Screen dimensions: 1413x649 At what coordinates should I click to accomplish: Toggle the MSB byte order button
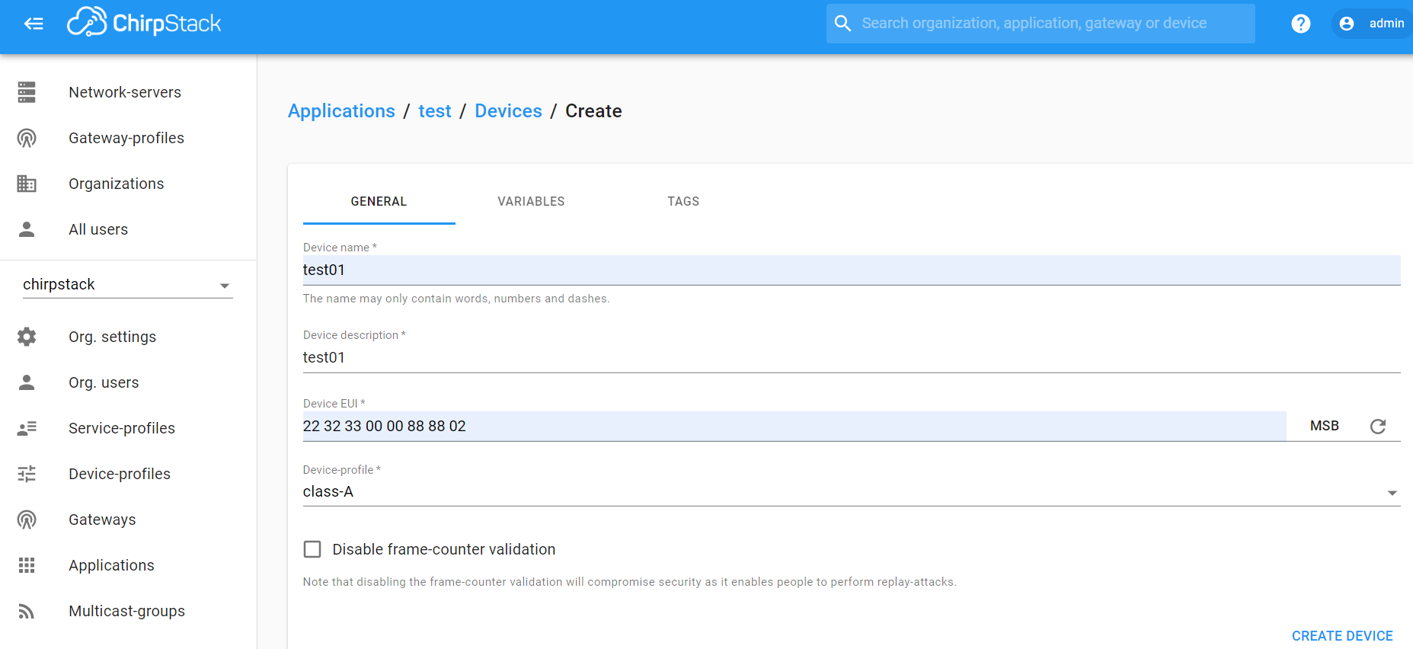pyautogui.click(x=1324, y=427)
